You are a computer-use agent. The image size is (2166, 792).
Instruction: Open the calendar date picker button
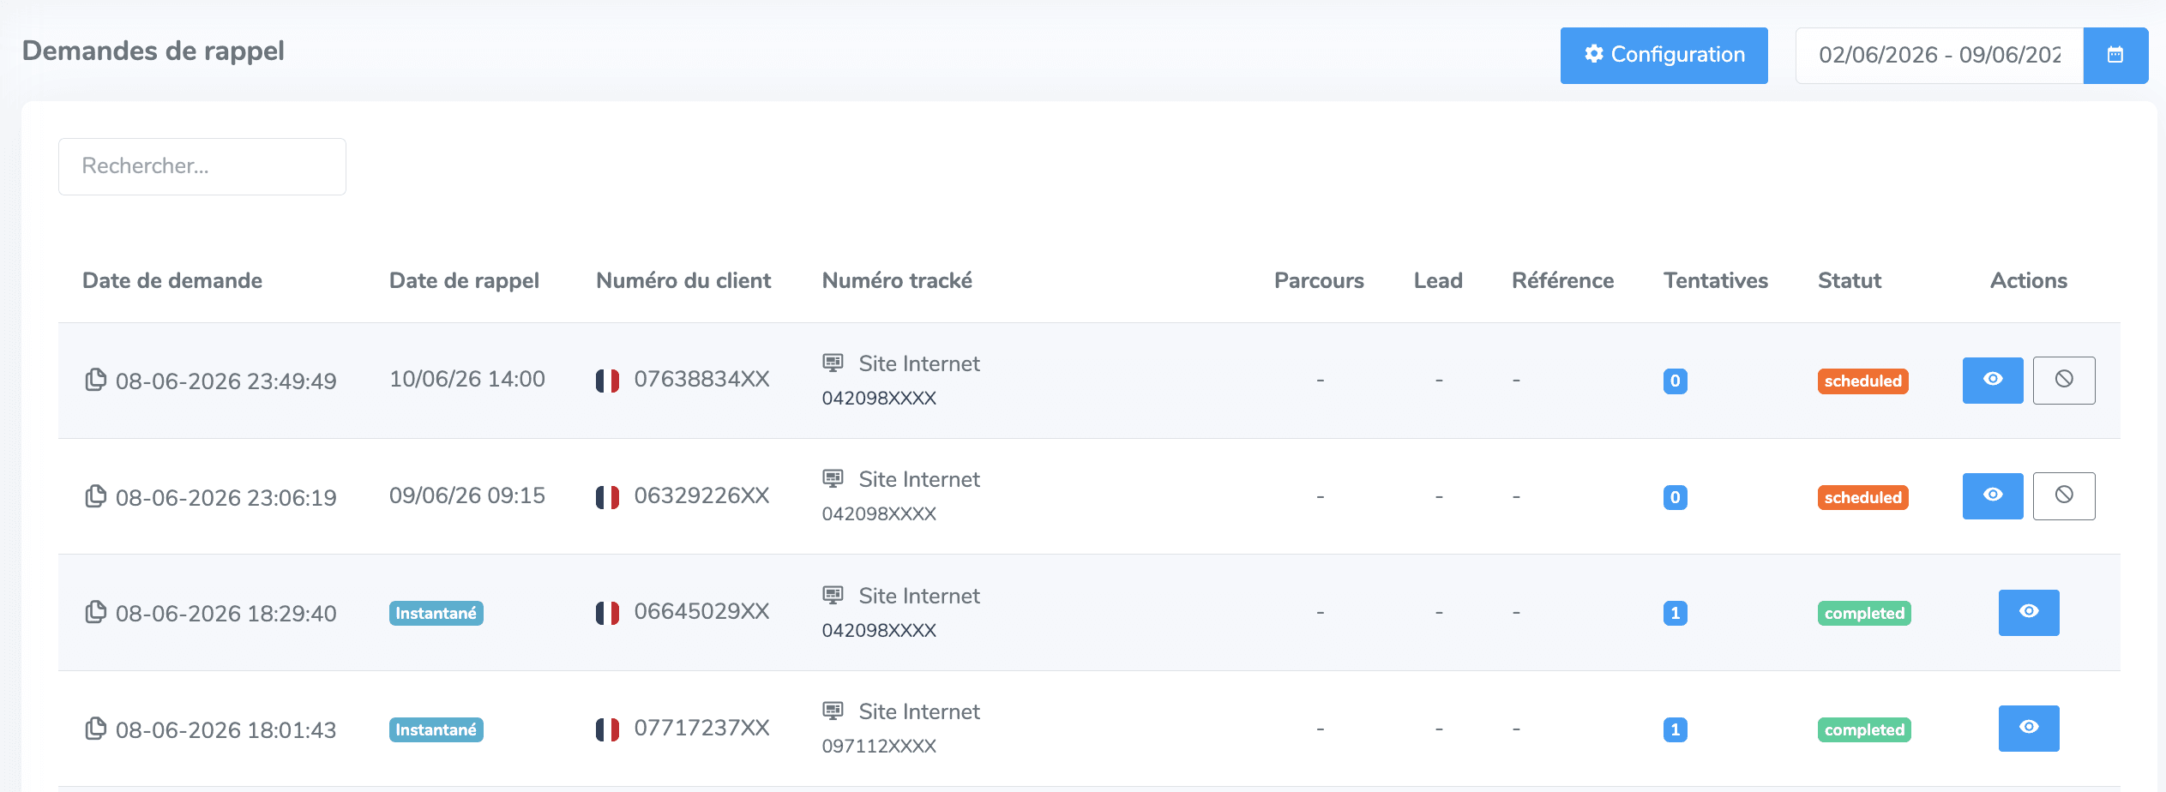tap(2115, 56)
